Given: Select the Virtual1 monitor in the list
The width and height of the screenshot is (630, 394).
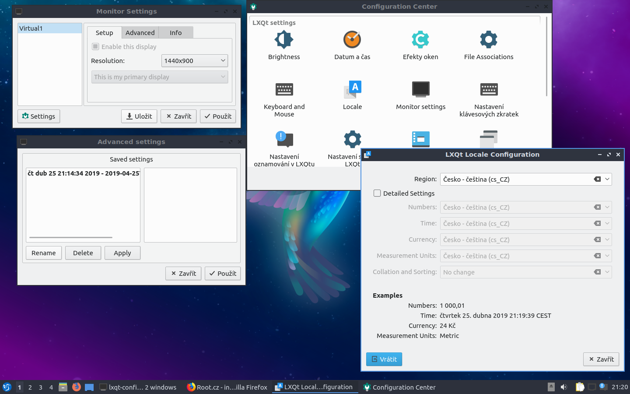Looking at the screenshot, I should point(50,28).
